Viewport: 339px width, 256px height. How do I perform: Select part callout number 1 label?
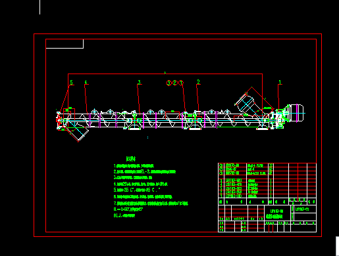[x=280, y=82]
